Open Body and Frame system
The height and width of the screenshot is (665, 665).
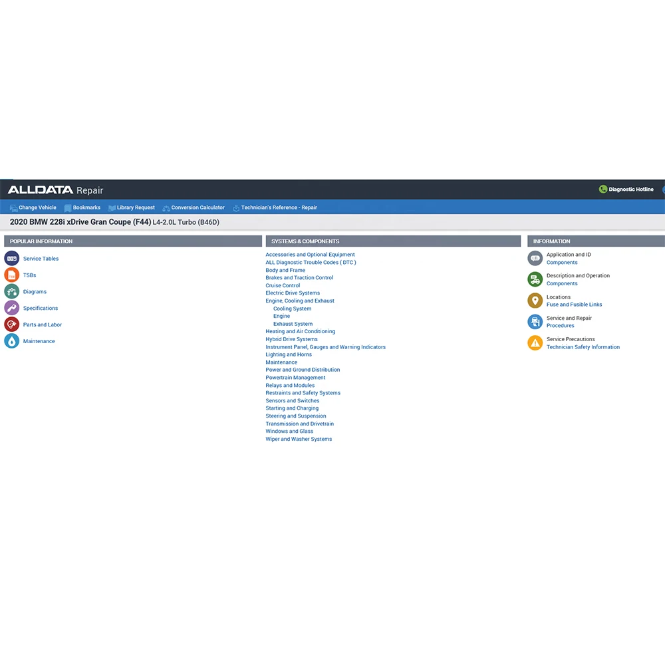tap(285, 270)
